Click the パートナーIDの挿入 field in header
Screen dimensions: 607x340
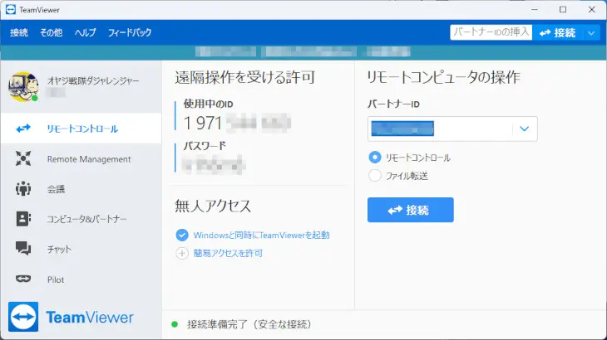point(491,32)
